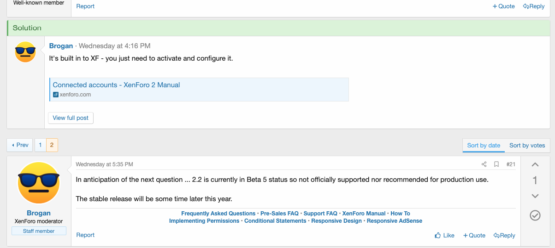Mark post #21 as solution checkmark
Screen dimensions: 555x248
(x=535, y=215)
